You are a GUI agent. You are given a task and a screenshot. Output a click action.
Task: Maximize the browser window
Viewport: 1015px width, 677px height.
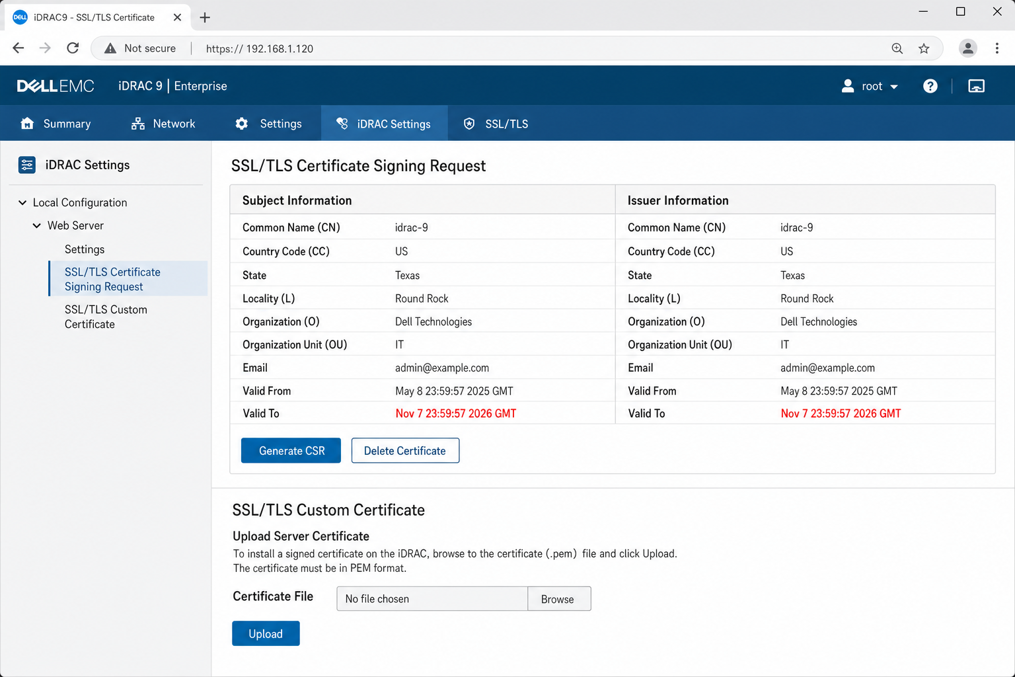click(960, 11)
